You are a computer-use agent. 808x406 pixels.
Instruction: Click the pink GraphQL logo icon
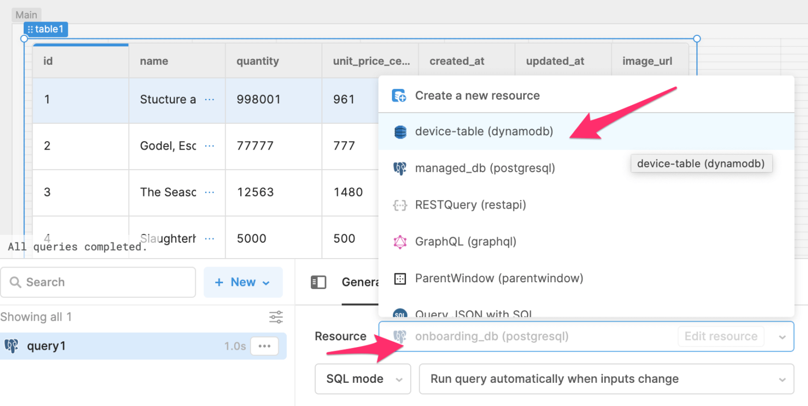400,242
